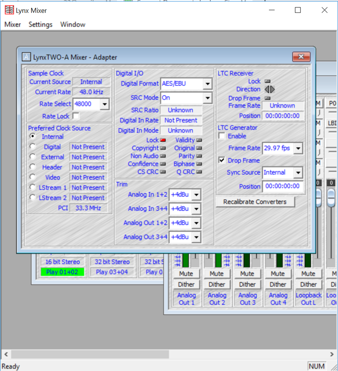The width and height of the screenshot is (338, 371).
Task: Mute the Analog Out 1 channel
Action: 186,274
